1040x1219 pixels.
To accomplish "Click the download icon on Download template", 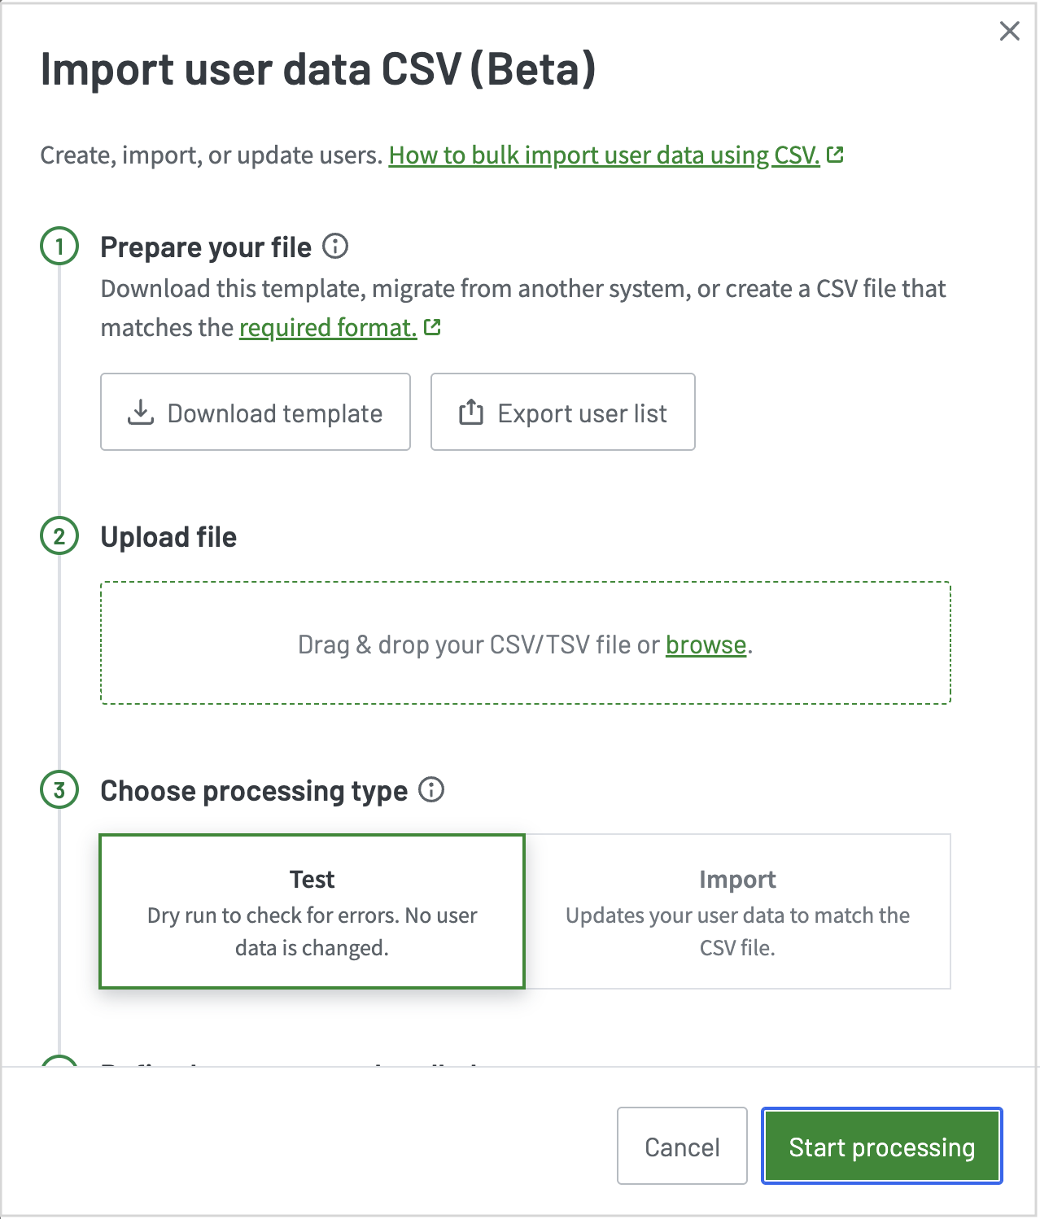I will [140, 413].
